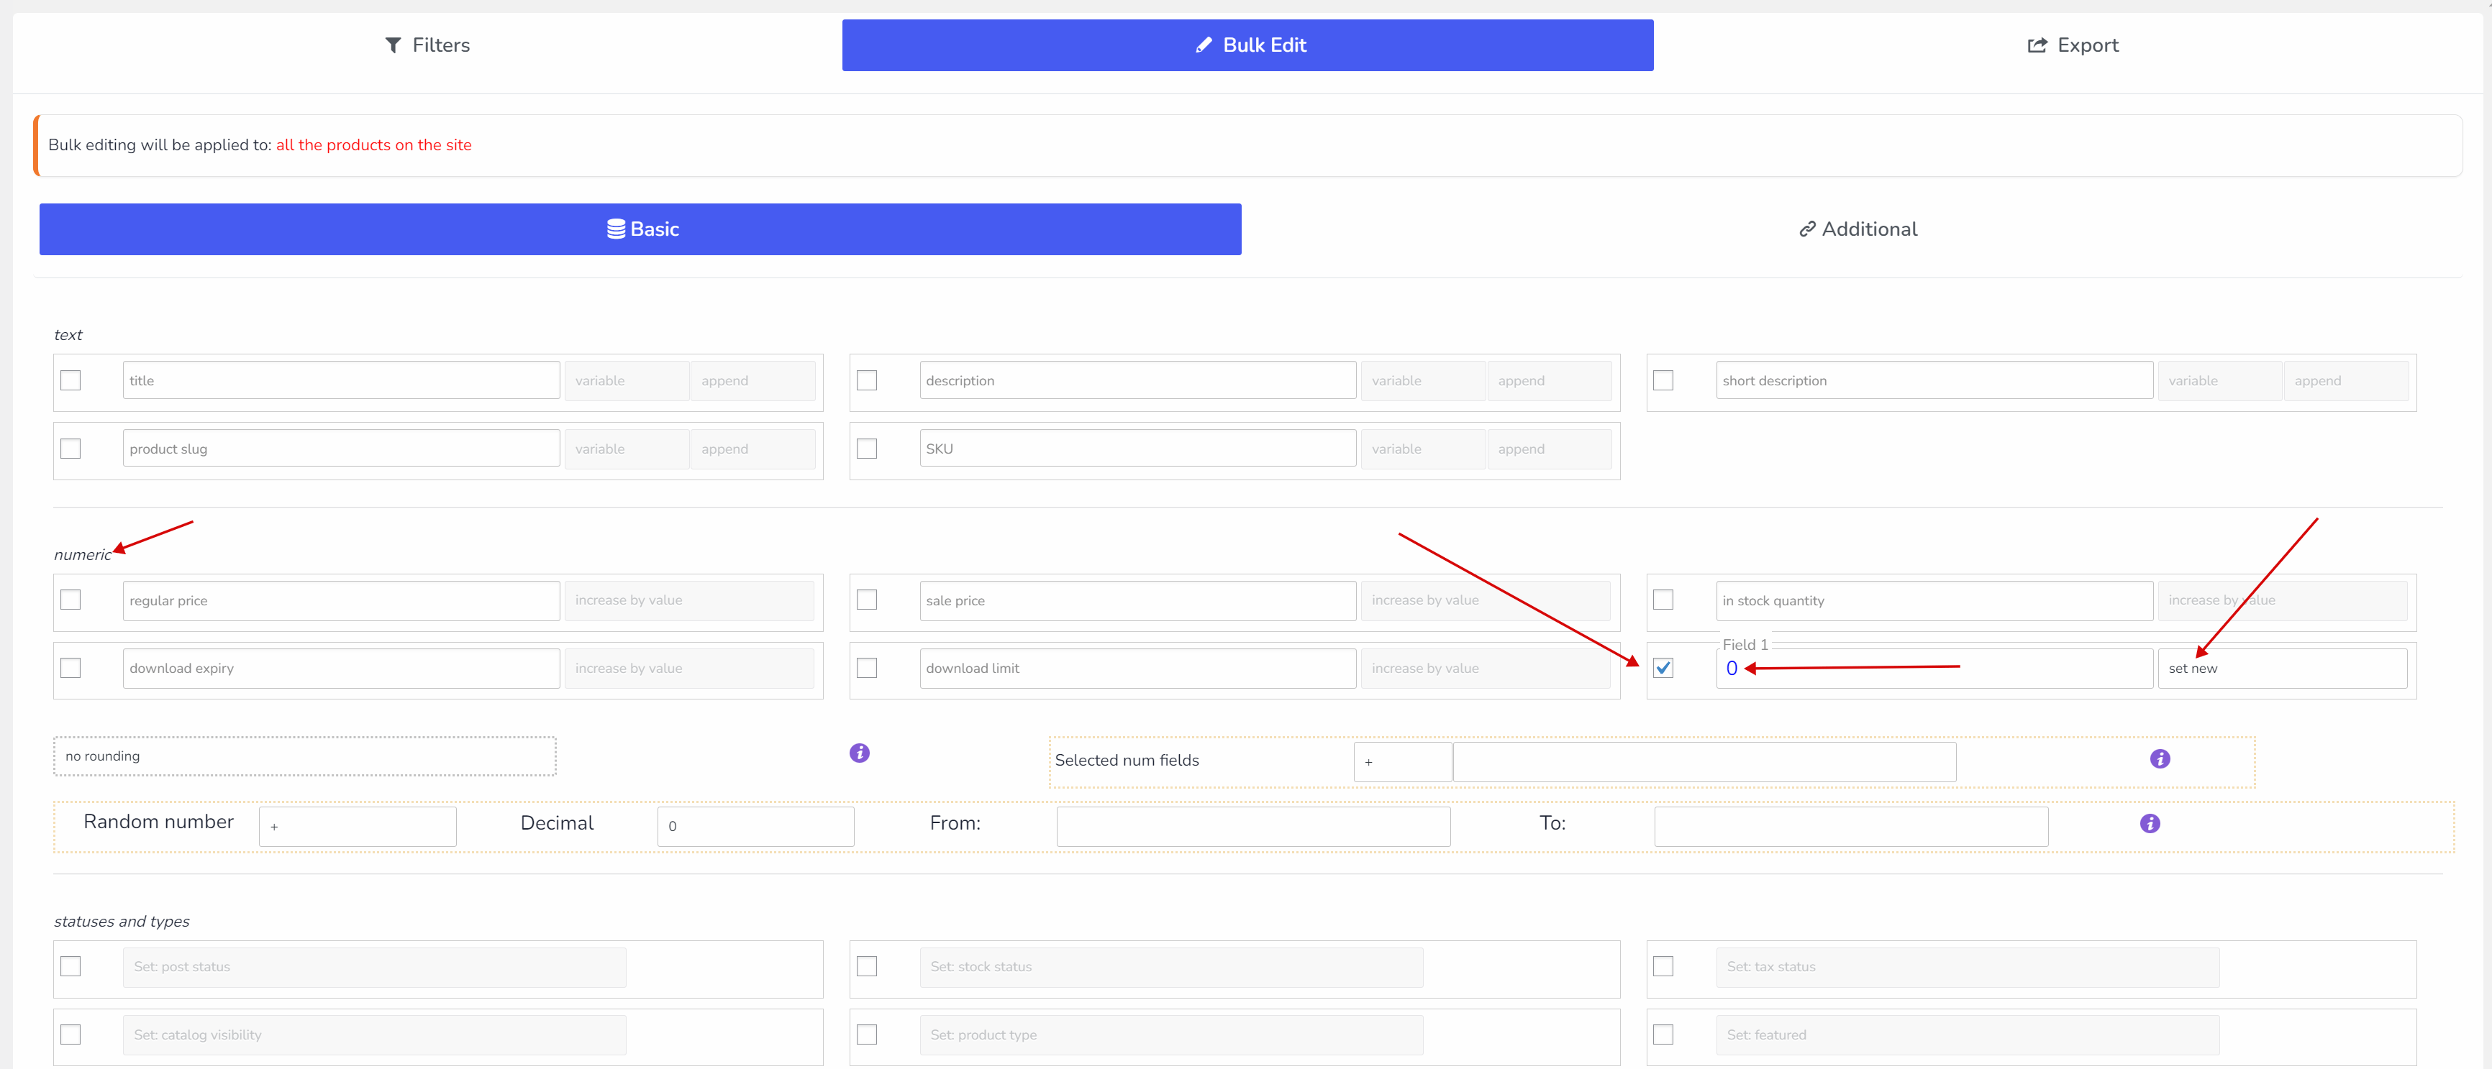Switch to the Additional sub-tab
This screenshot has height=1069, width=2492.
click(x=1857, y=229)
